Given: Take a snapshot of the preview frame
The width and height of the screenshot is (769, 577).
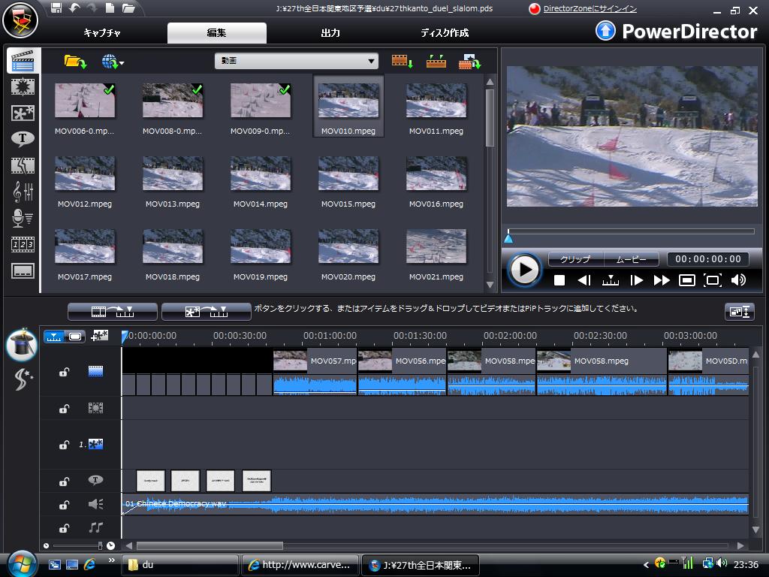Looking at the screenshot, I should 686,280.
